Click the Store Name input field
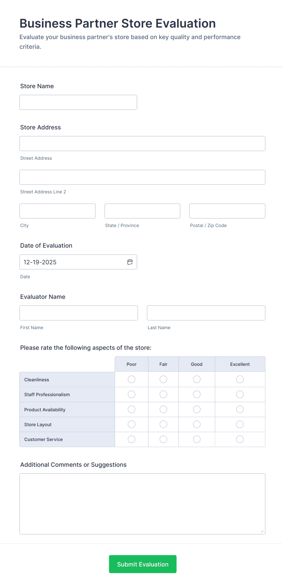 pos(78,102)
